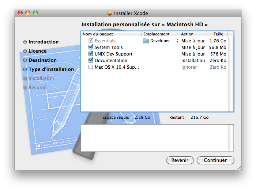
Task: Click the Developer location text
Action: tap(160, 41)
